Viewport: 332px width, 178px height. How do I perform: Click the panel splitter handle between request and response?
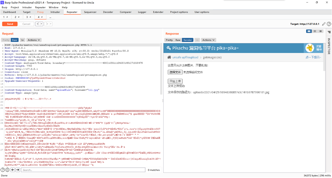point(163,101)
